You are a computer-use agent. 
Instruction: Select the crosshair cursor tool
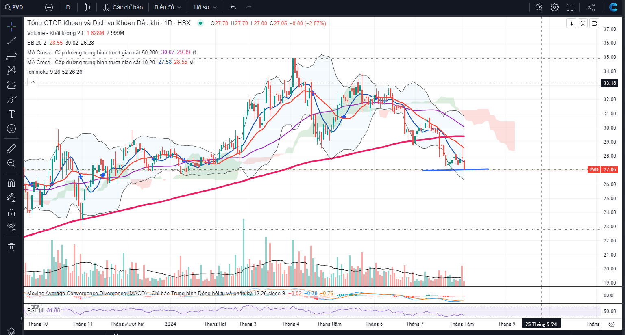tap(11, 26)
